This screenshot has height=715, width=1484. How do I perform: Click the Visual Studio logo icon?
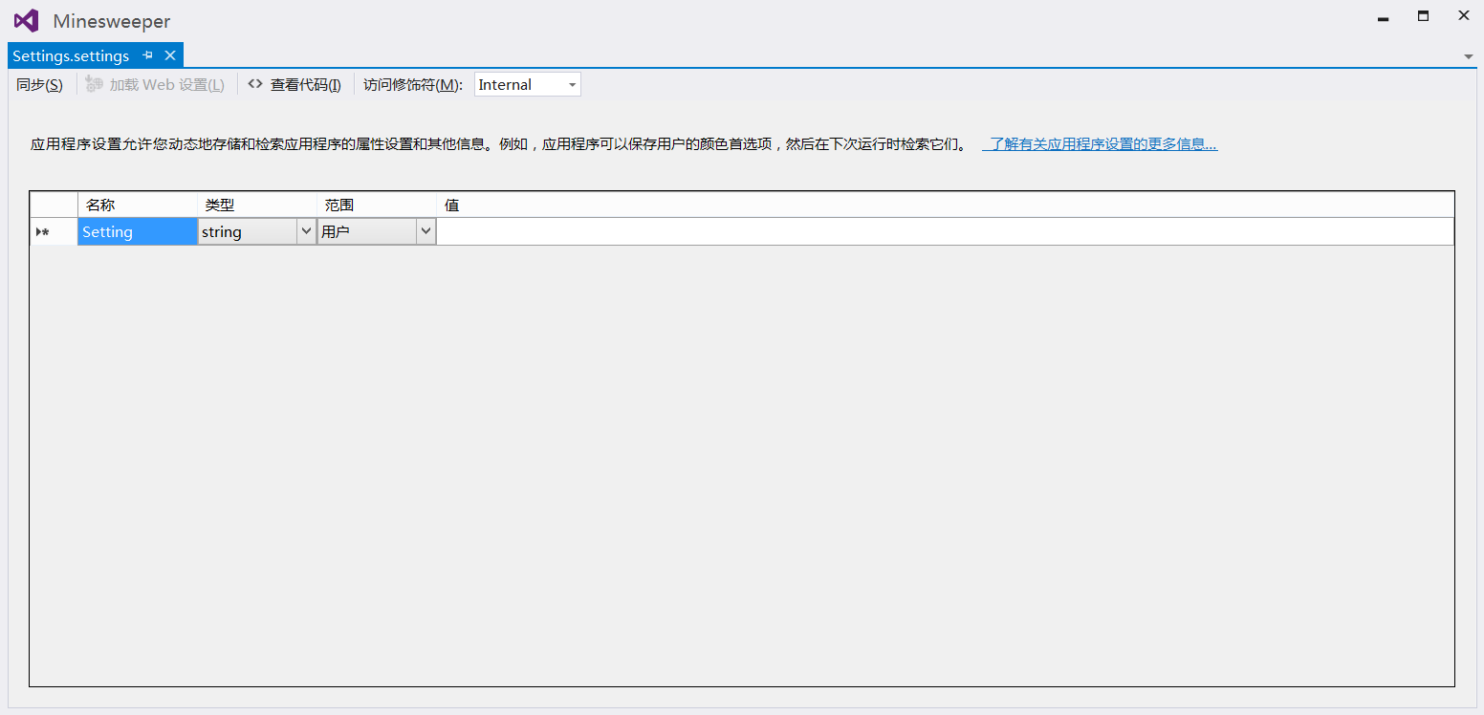click(x=26, y=20)
